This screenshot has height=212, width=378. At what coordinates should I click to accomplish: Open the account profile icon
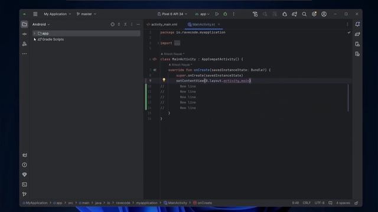pyautogui.click(x=324, y=14)
